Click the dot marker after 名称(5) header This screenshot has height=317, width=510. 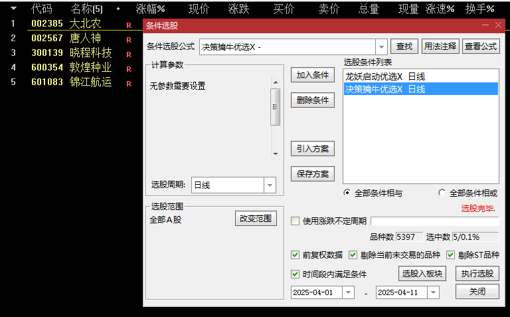(118, 9)
